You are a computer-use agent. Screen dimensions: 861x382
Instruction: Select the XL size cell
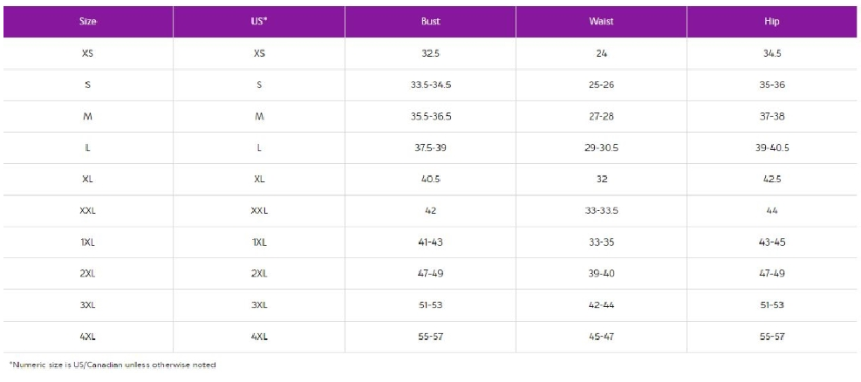[x=87, y=179]
